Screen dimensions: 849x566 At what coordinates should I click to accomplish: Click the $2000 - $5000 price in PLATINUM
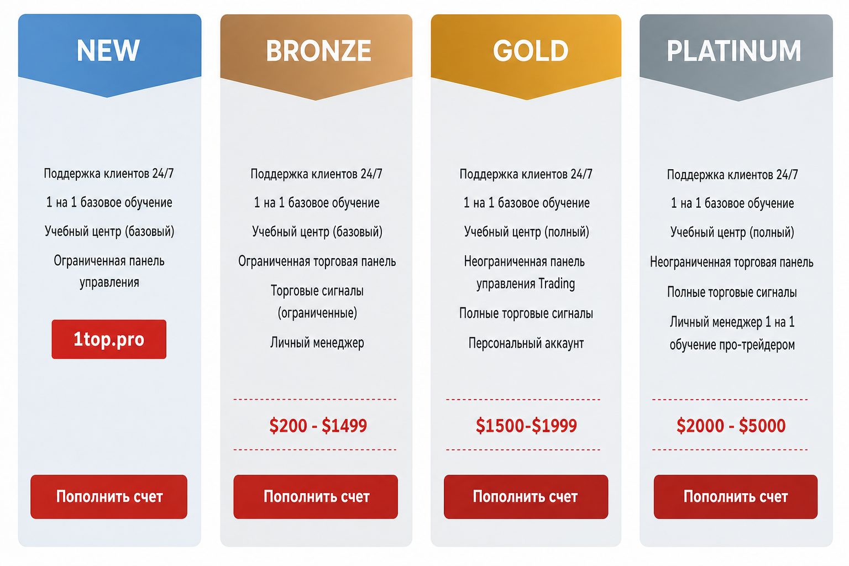pos(731,426)
